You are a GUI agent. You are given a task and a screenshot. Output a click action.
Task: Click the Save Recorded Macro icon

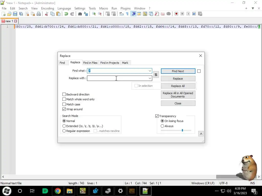pyautogui.click(x=200, y=14)
